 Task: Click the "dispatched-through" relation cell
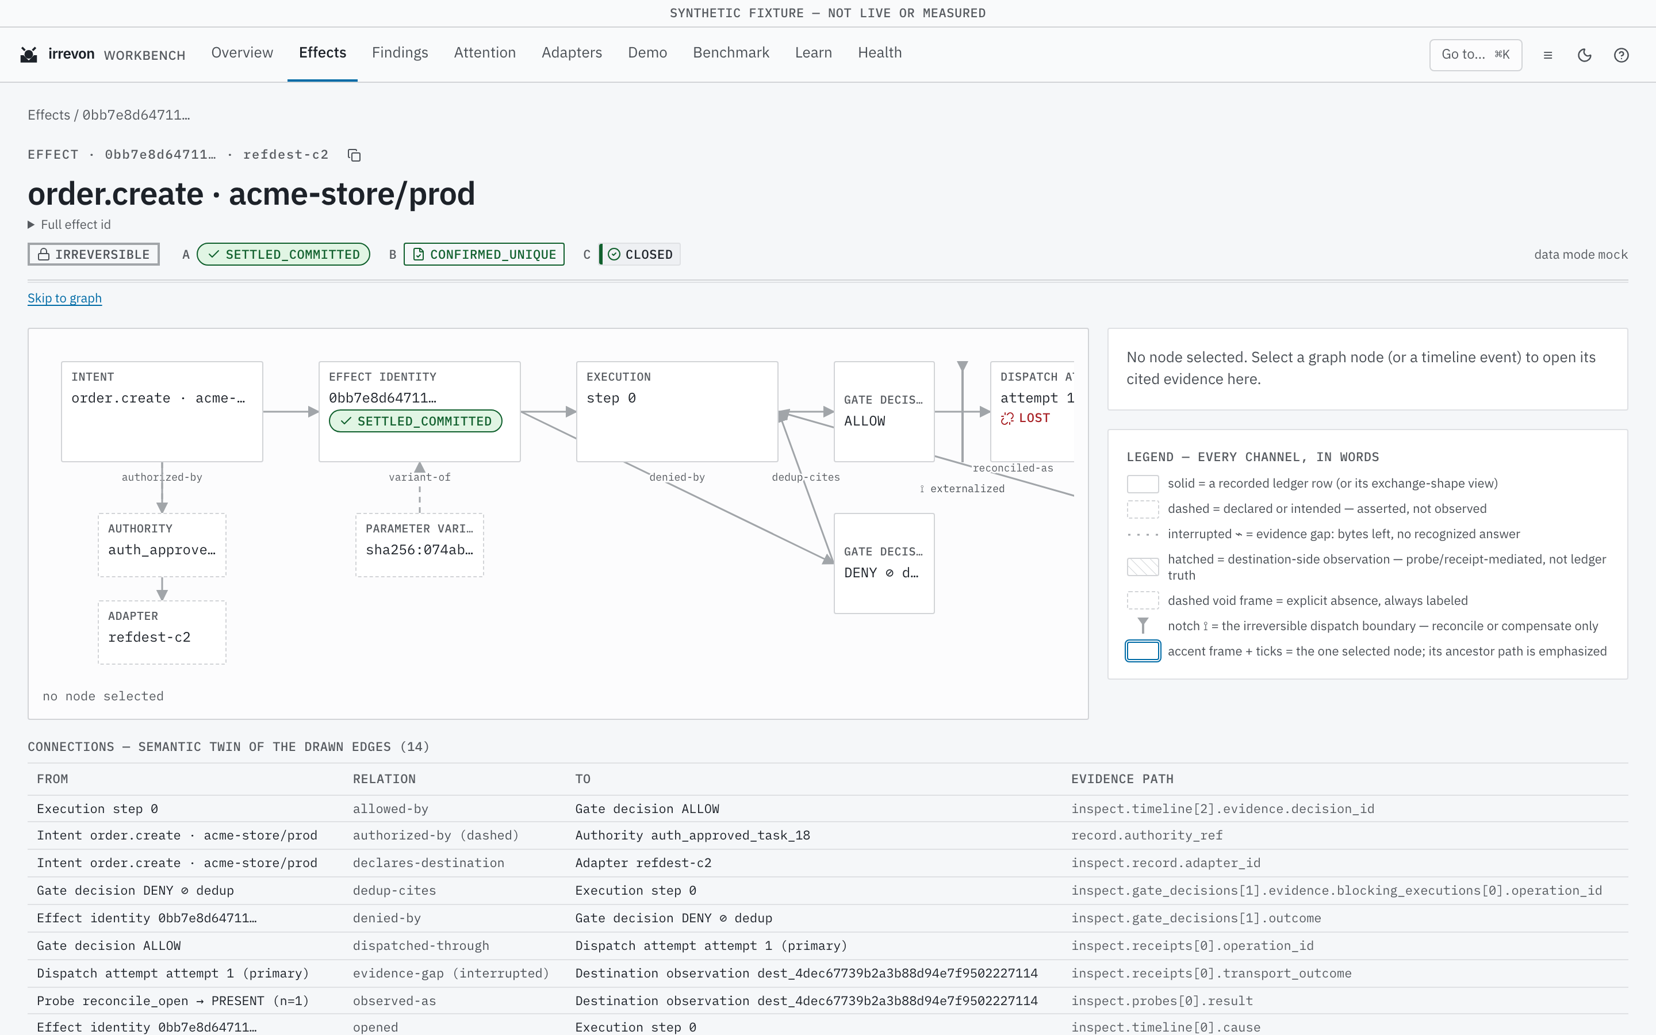(x=421, y=946)
